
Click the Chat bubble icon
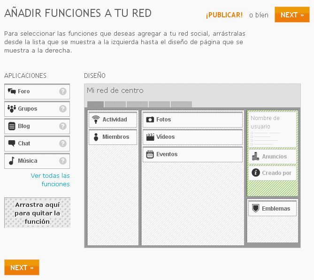tap(12, 144)
